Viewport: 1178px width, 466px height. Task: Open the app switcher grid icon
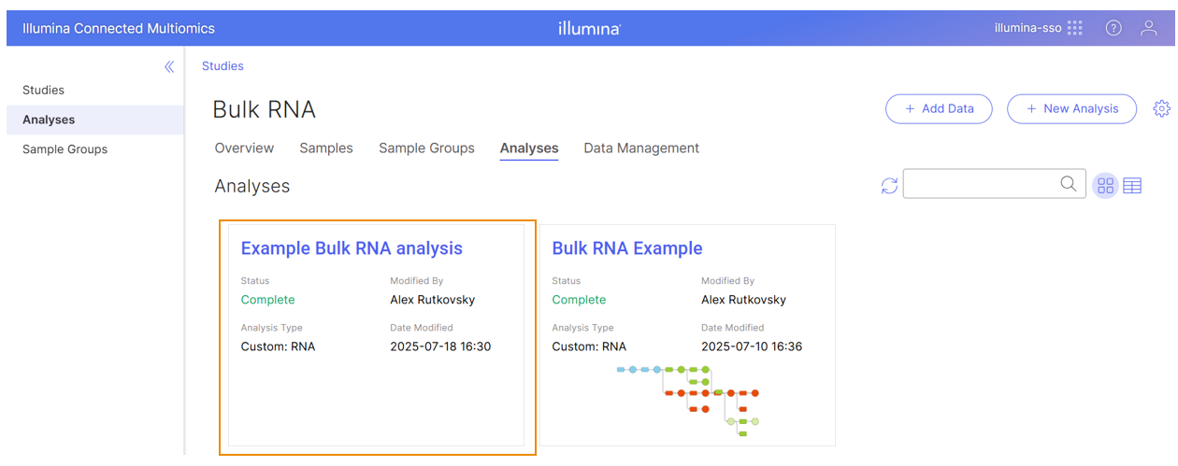[x=1075, y=28]
